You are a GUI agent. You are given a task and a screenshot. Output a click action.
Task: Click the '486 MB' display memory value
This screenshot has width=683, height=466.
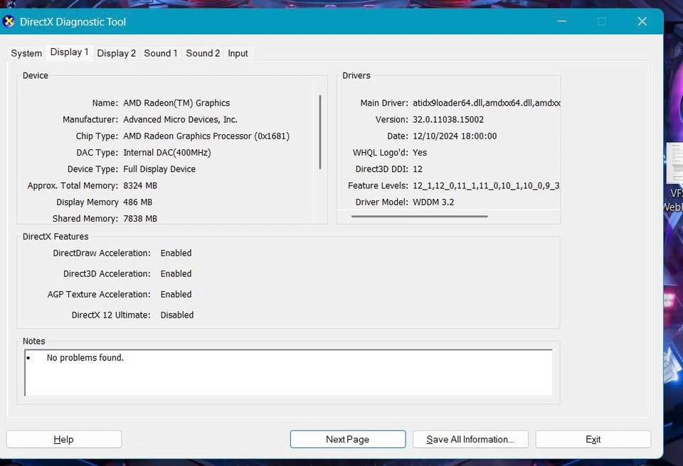(137, 202)
